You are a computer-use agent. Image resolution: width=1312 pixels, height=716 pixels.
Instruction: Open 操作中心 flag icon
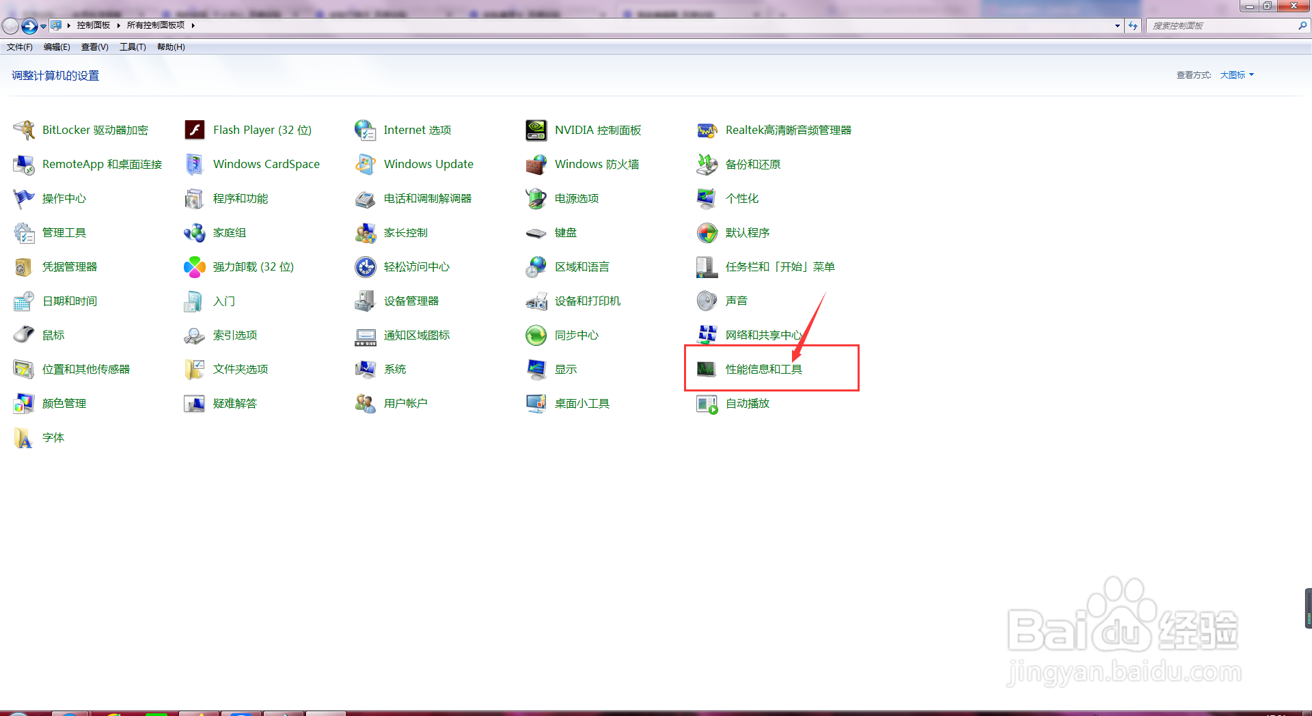[24, 198]
